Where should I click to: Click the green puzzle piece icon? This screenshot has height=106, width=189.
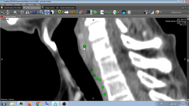(95, 12)
